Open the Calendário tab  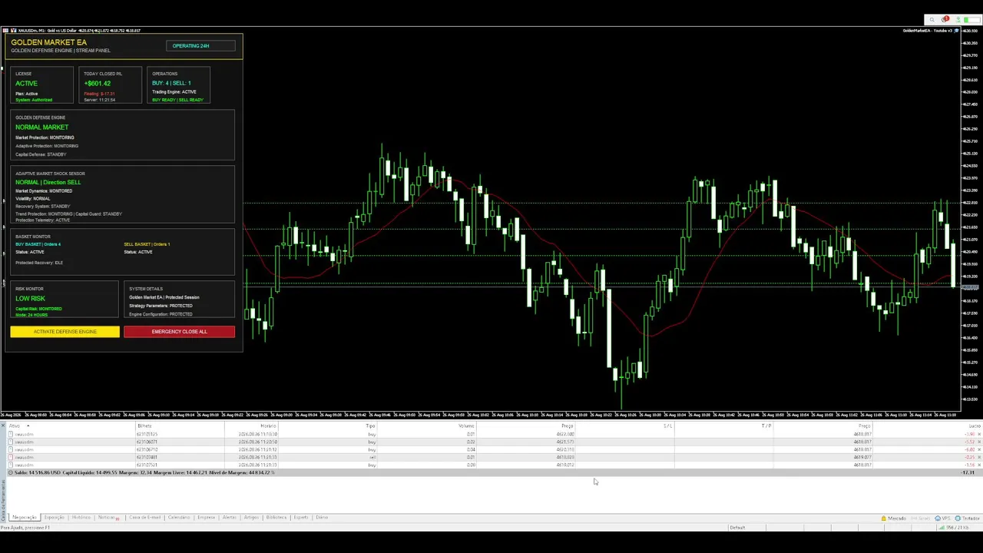pyautogui.click(x=179, y=518)
